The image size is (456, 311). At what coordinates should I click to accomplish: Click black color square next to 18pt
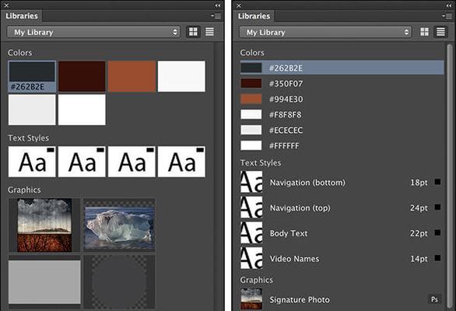437,182
